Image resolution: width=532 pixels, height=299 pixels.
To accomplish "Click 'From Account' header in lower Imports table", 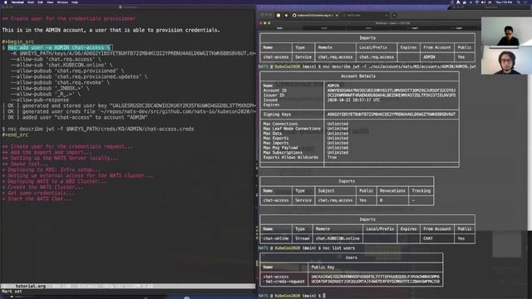I will (x=437, y=229).
